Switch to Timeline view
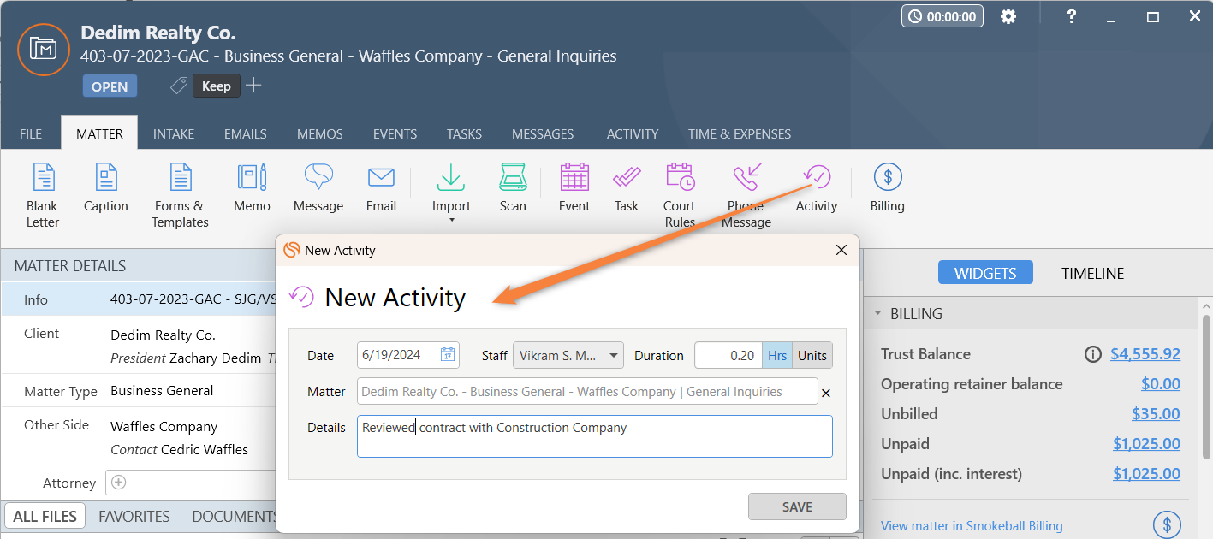The height and width of the screenshot is (539, 1213). (x=1093, y=273)
